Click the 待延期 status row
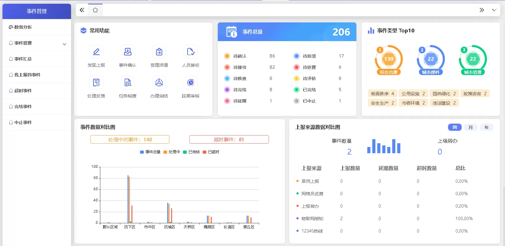Screen dimensions: 505x246 250,101
